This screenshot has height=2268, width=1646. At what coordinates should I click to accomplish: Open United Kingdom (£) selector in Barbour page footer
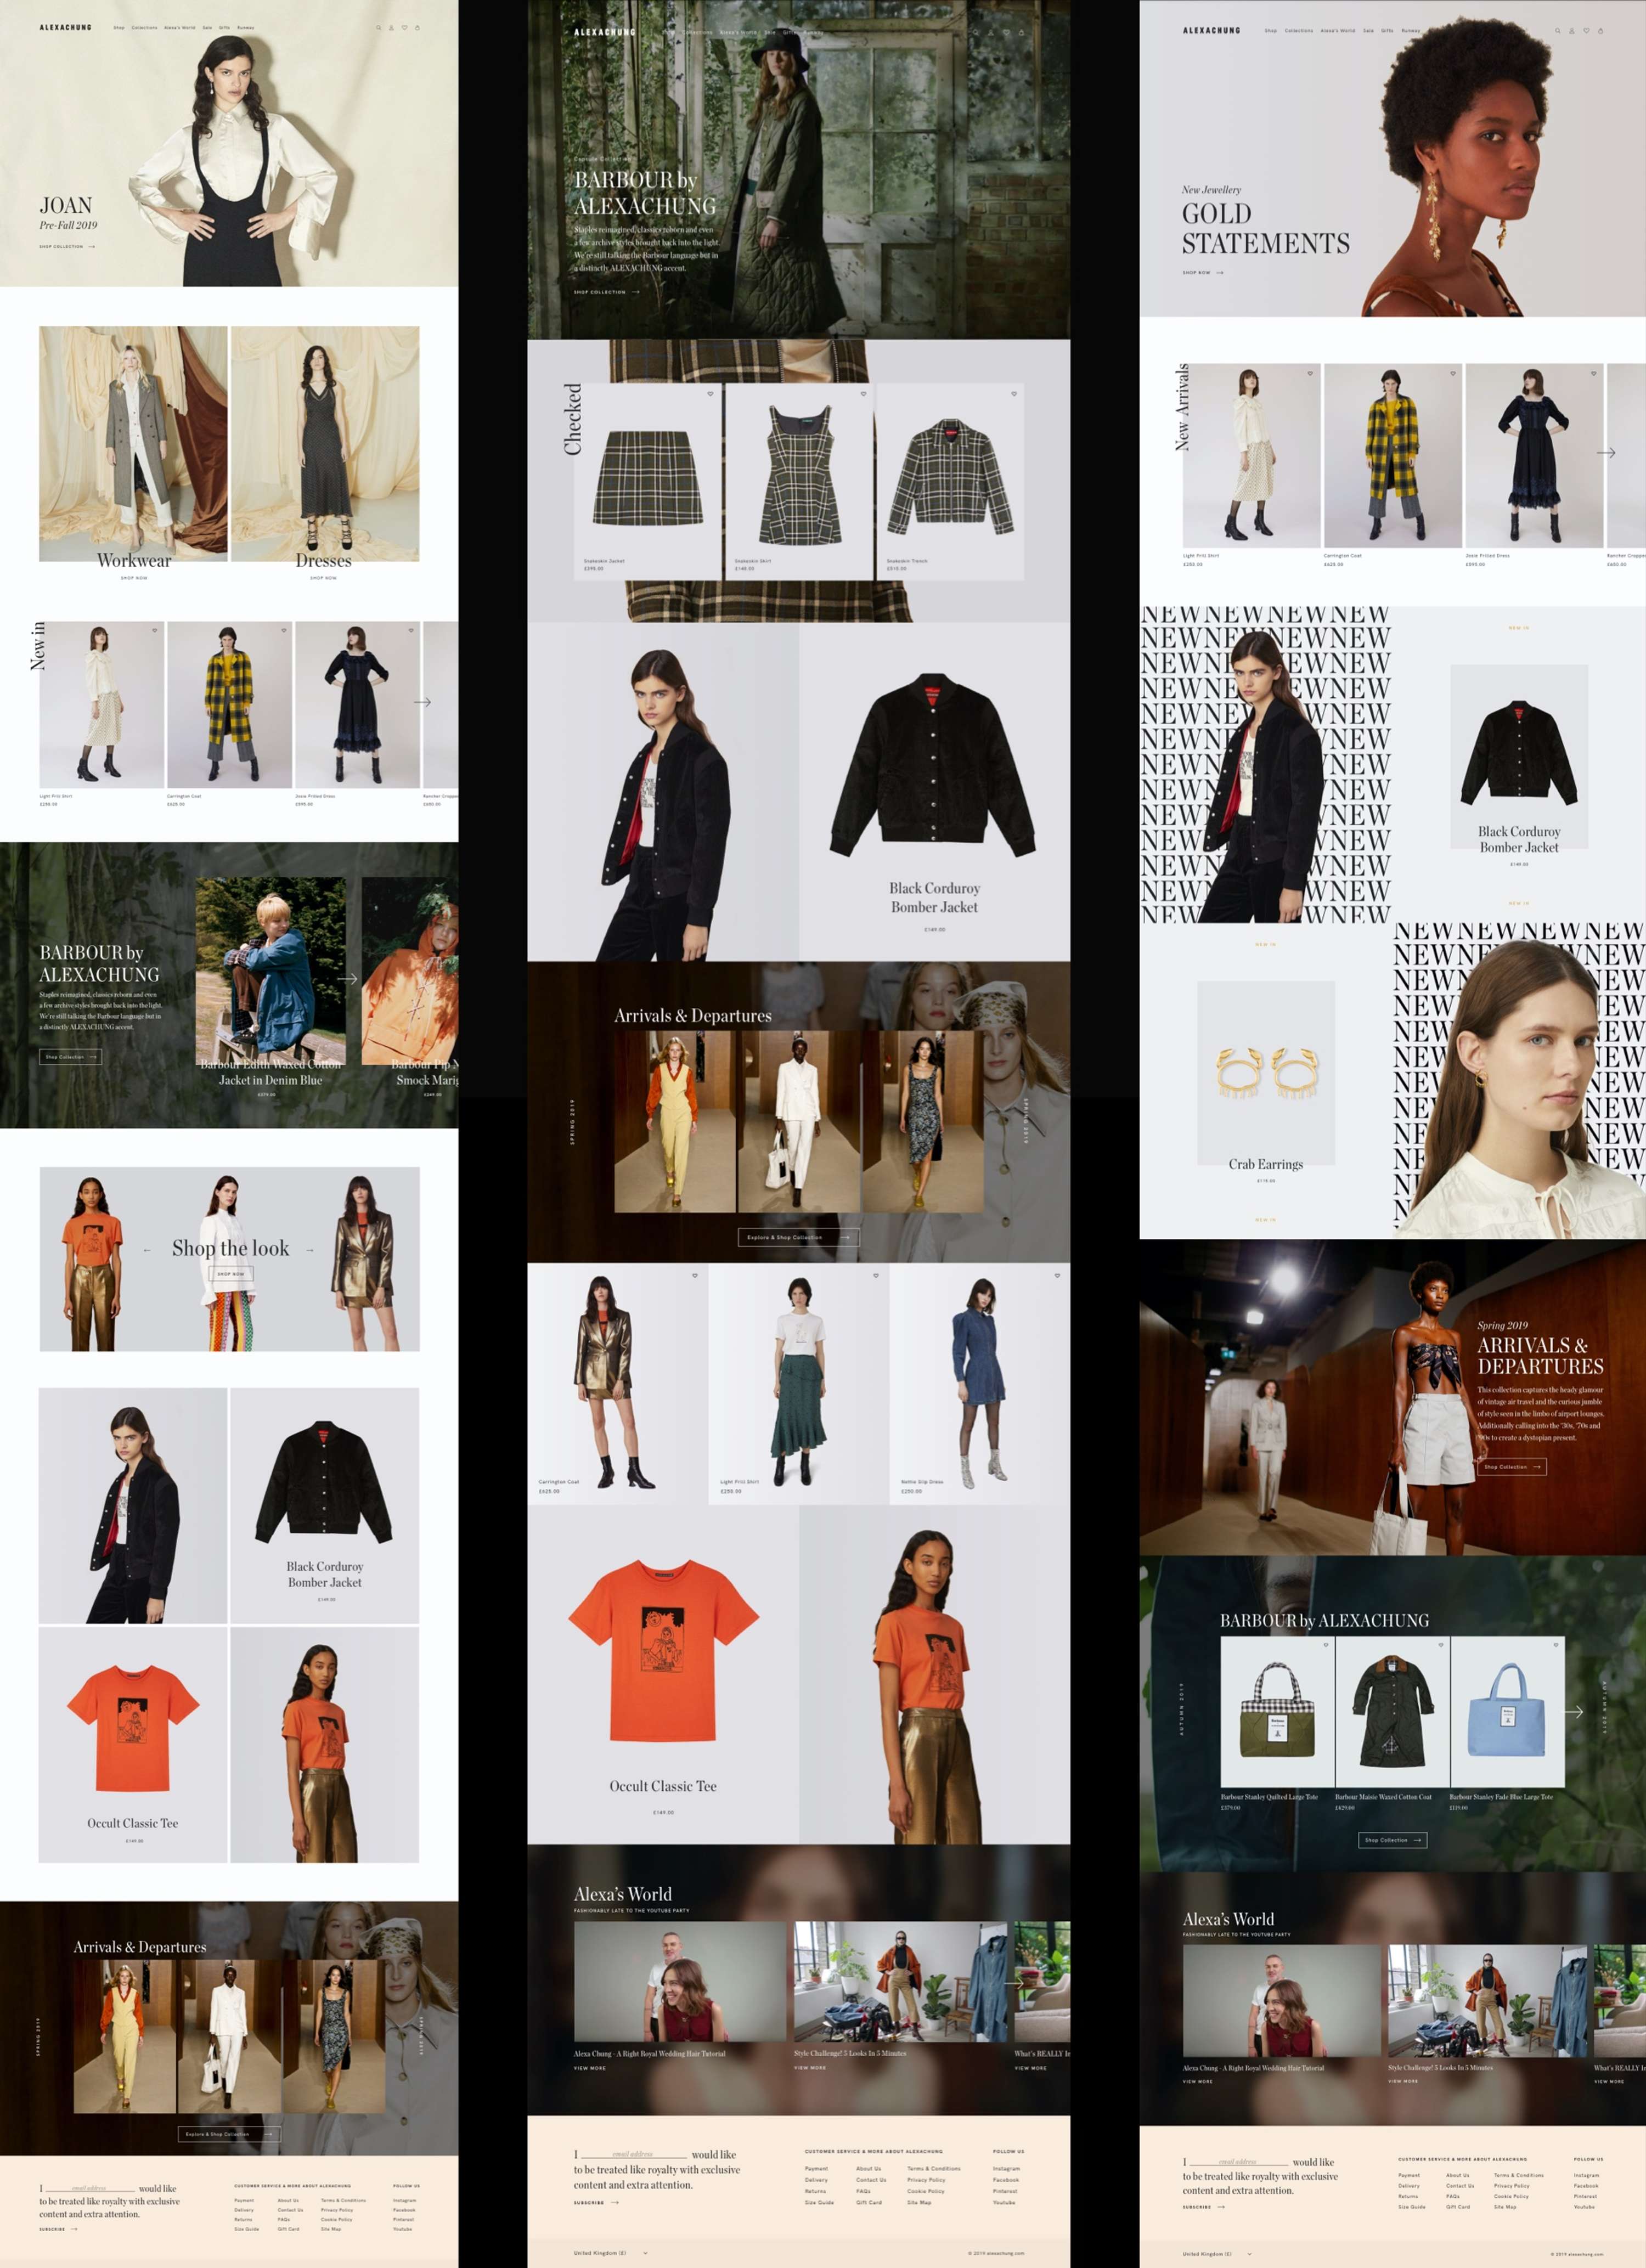tap(610, 2253)
